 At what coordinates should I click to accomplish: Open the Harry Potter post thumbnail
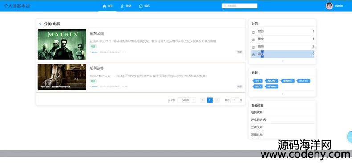(x=62, y=77)
